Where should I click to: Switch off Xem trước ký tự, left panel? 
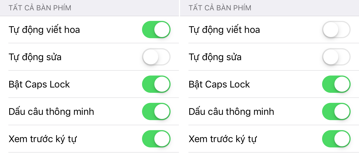coord(156,139)
